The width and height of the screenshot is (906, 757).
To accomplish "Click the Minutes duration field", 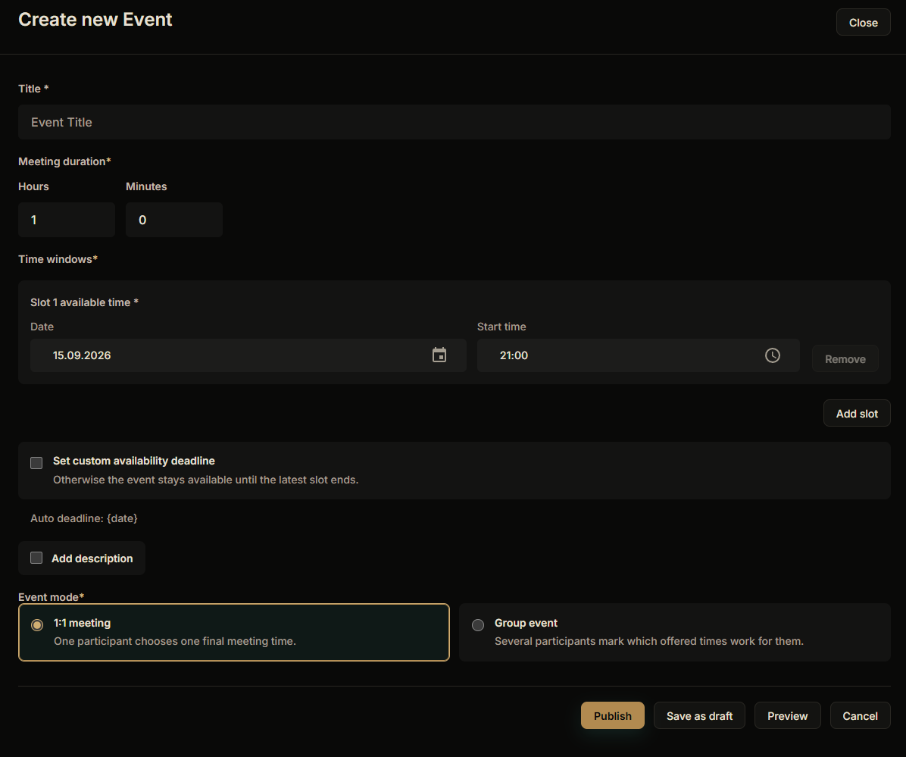I will click(x=174, y=220).
